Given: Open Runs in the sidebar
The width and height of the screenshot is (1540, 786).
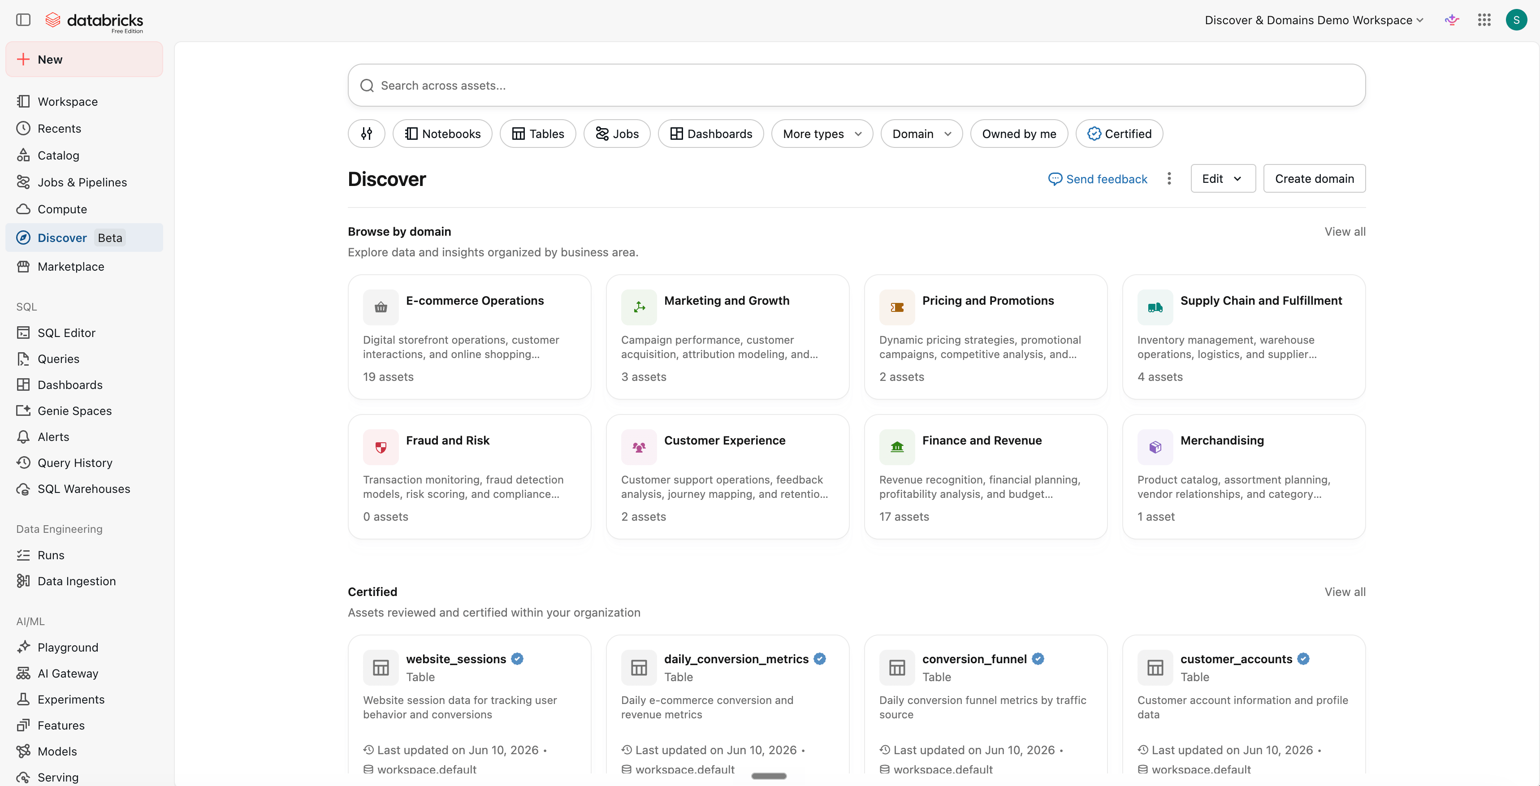Looking at the screenshot, I should click(x=84, y=555).
